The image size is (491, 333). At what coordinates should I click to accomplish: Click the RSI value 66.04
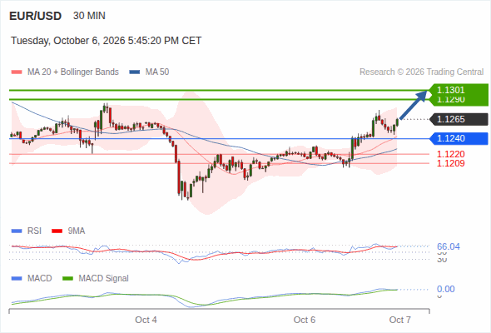449,247
